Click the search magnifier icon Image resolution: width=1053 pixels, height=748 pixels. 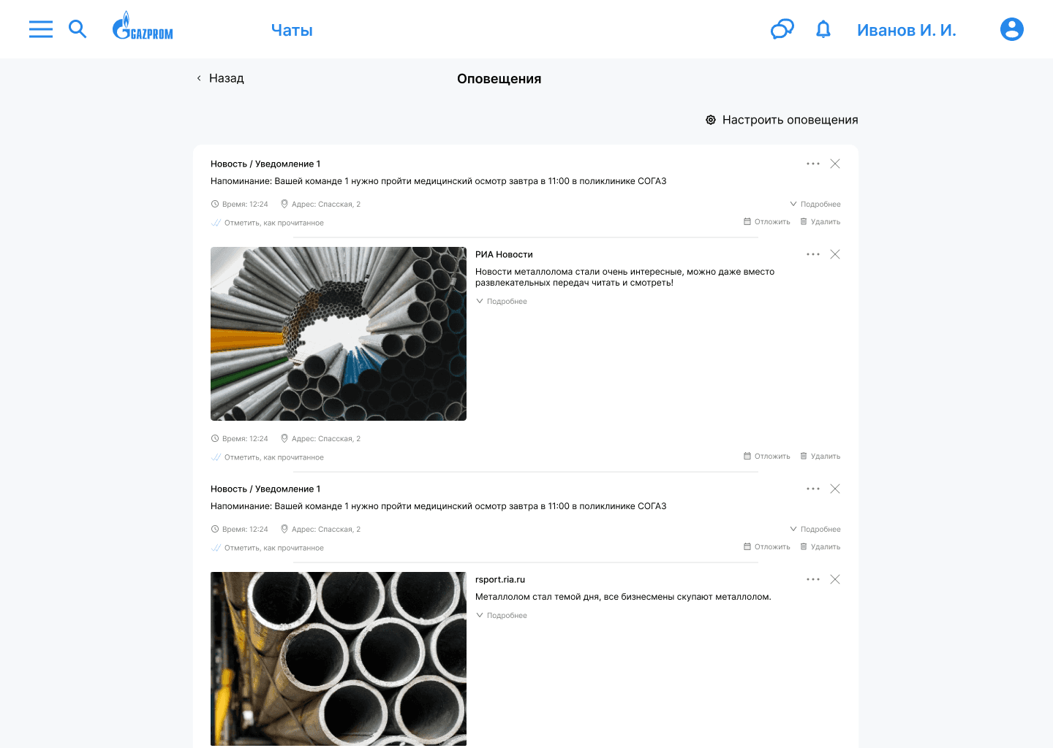coord(78,29)
